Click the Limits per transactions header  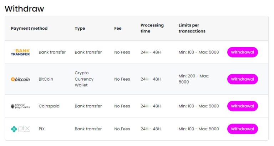pyautogui.click(x=192, y=28)
